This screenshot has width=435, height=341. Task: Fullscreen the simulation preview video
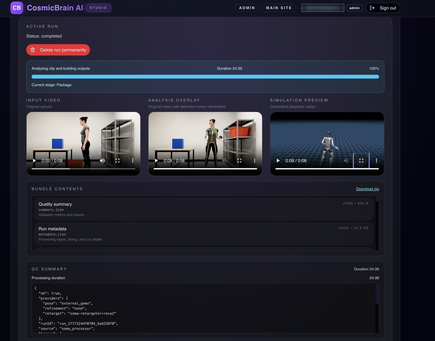(x=361, y=161)
